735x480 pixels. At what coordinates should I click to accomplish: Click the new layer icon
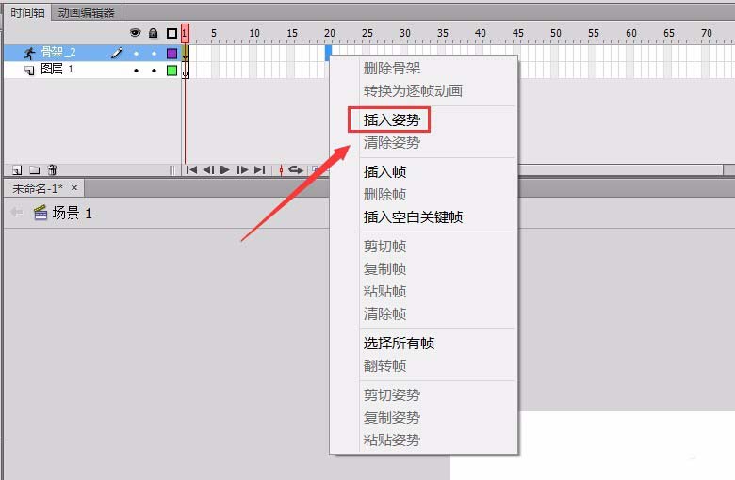[x=17, y=170]
